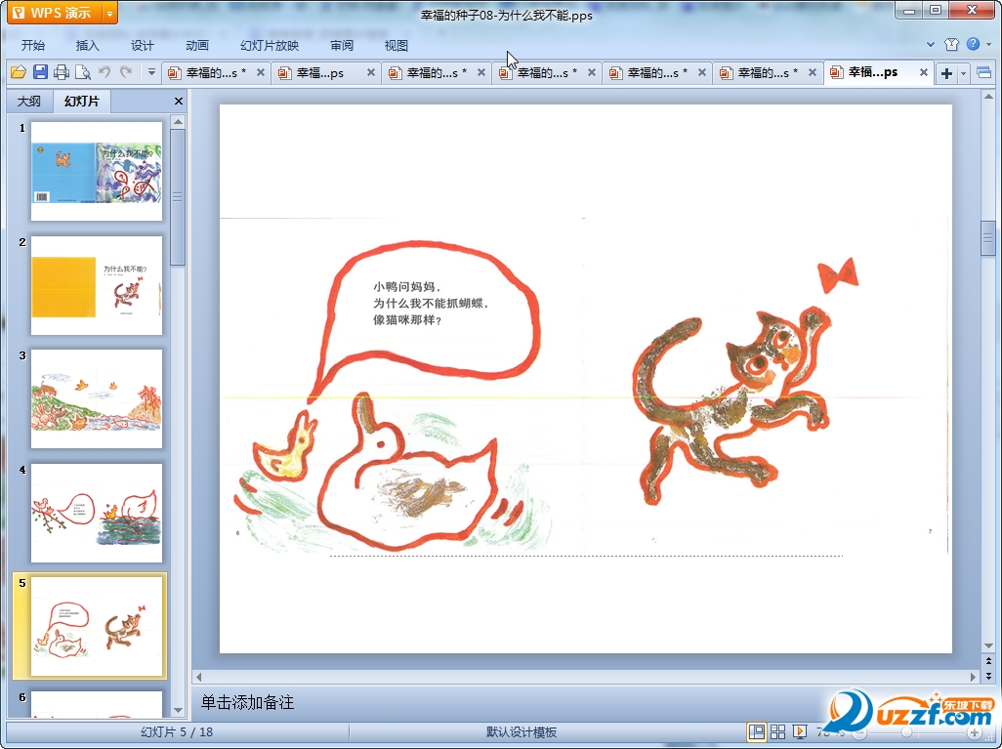Open the dropdown arrow beside the Help icon

click(988, 44)
